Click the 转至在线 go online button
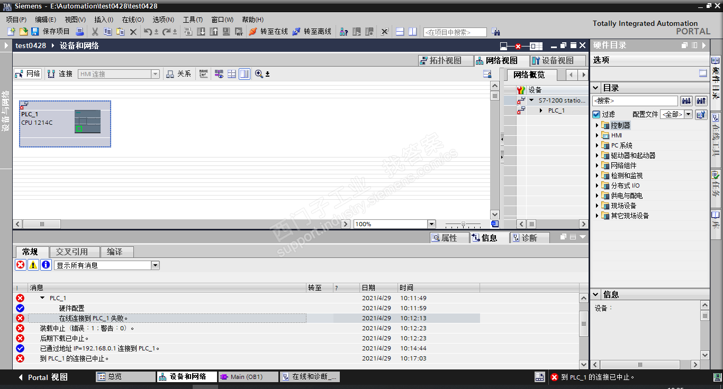Viewport: 723px width, 389px height. click(268, 32)
